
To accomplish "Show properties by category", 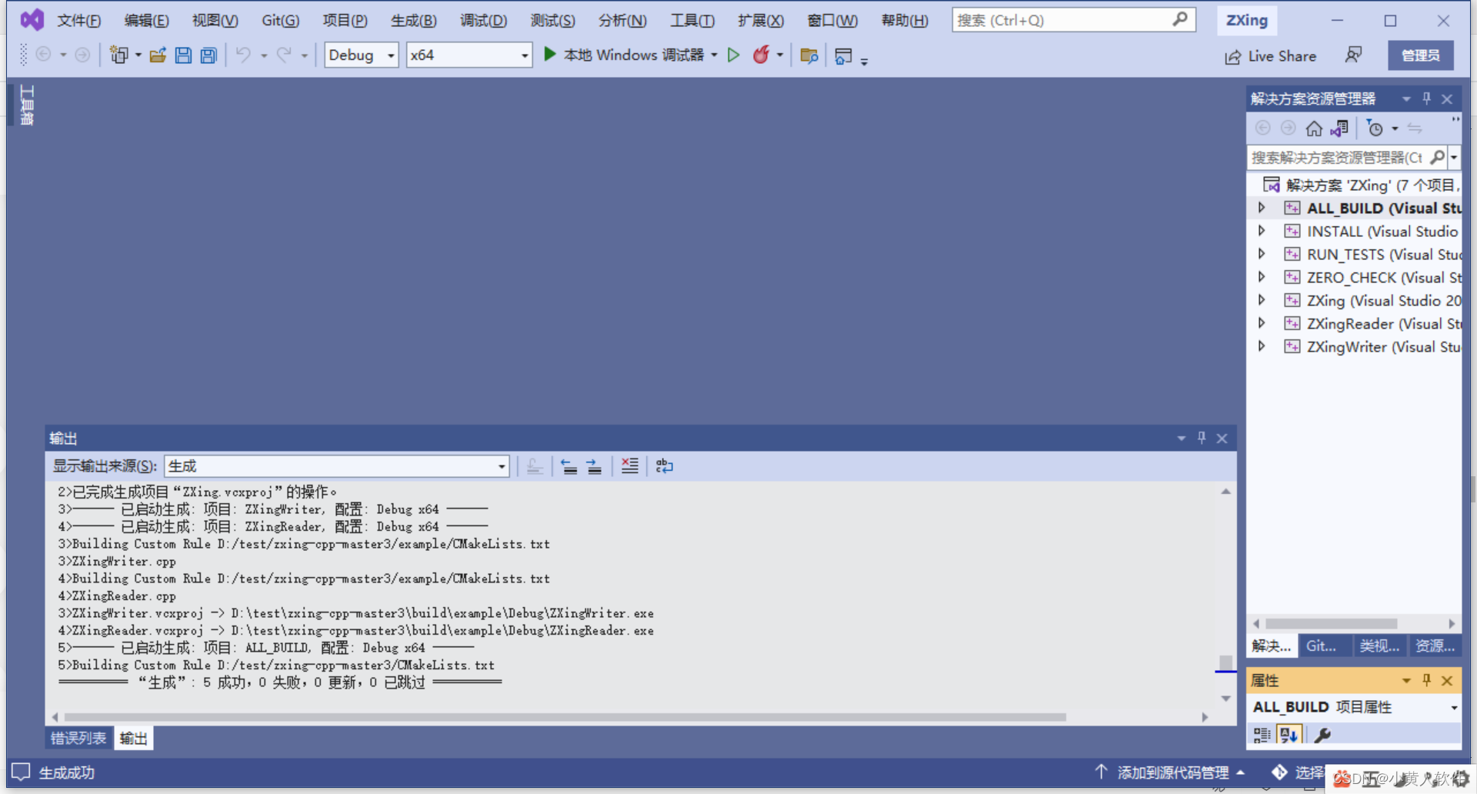I will [1262, 735].
